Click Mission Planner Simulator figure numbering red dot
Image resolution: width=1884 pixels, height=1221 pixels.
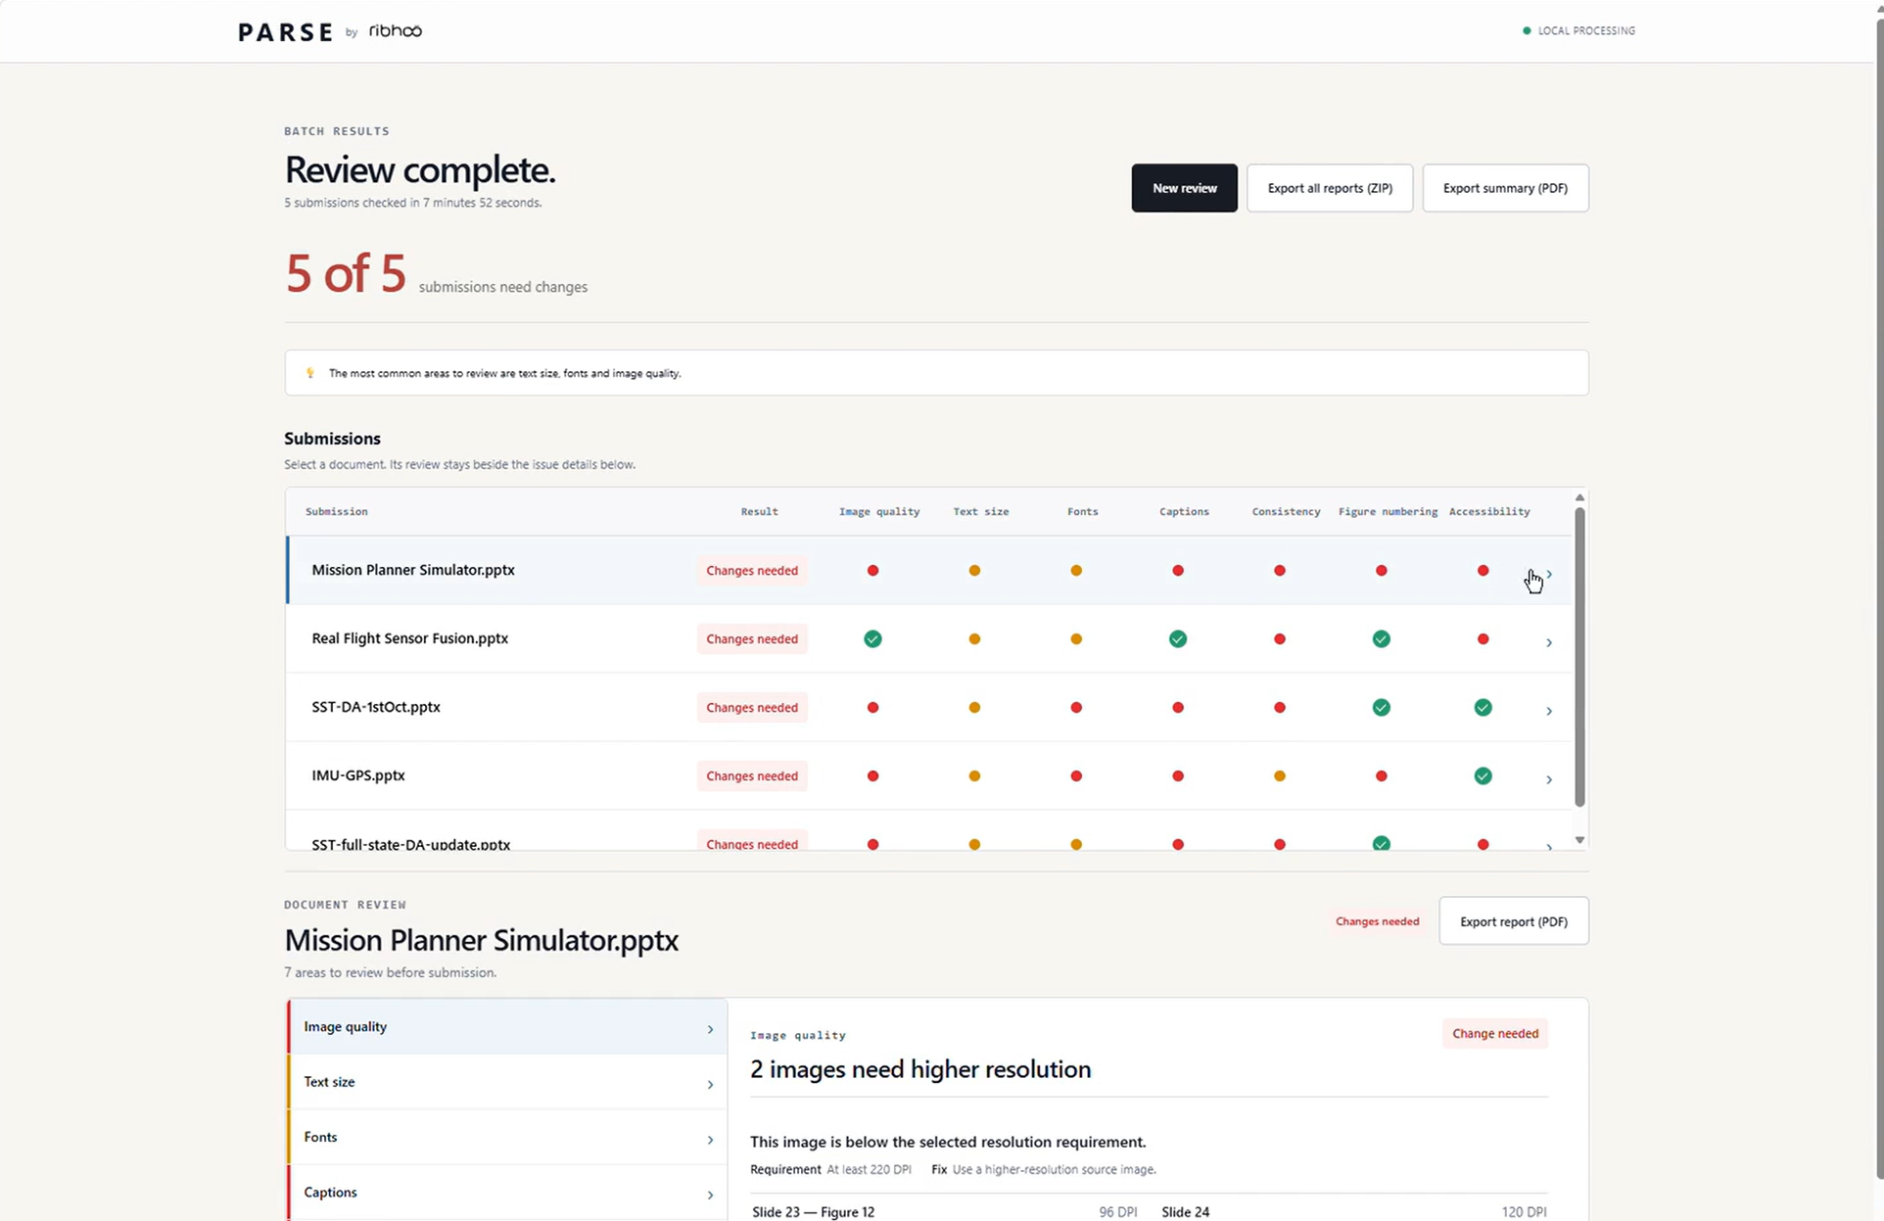pos(1382,571)
